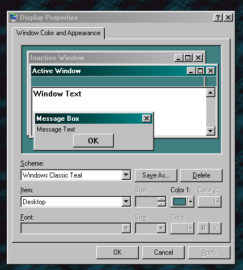Open the Item dropdown showing Desktop

coord(126,202)
